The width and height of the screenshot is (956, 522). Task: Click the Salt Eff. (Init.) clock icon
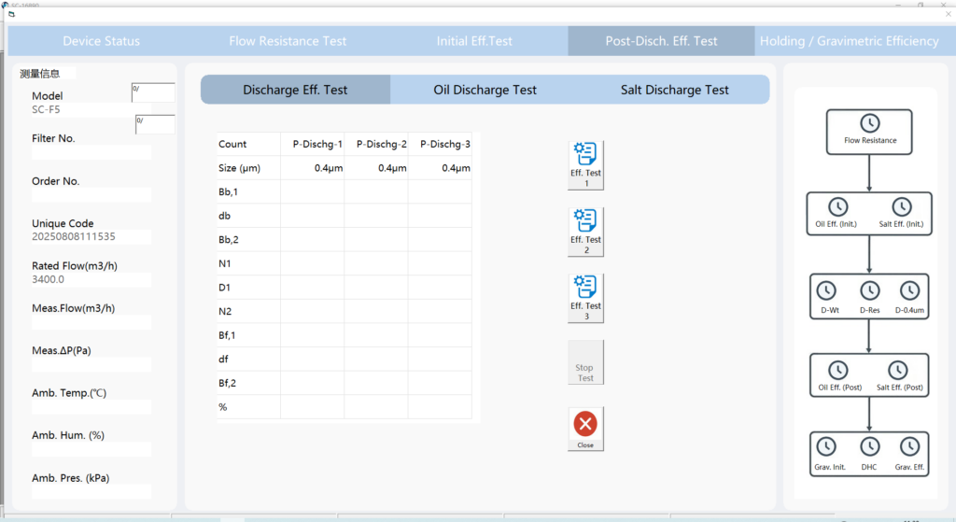click(x=901, y=207)
